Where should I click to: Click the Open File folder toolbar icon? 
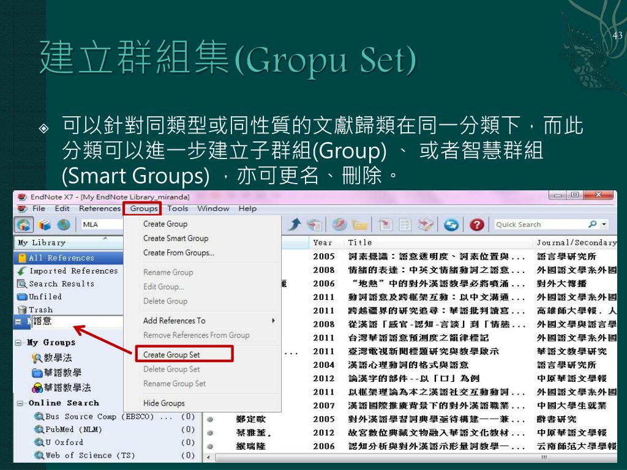[x=359, y=225]
